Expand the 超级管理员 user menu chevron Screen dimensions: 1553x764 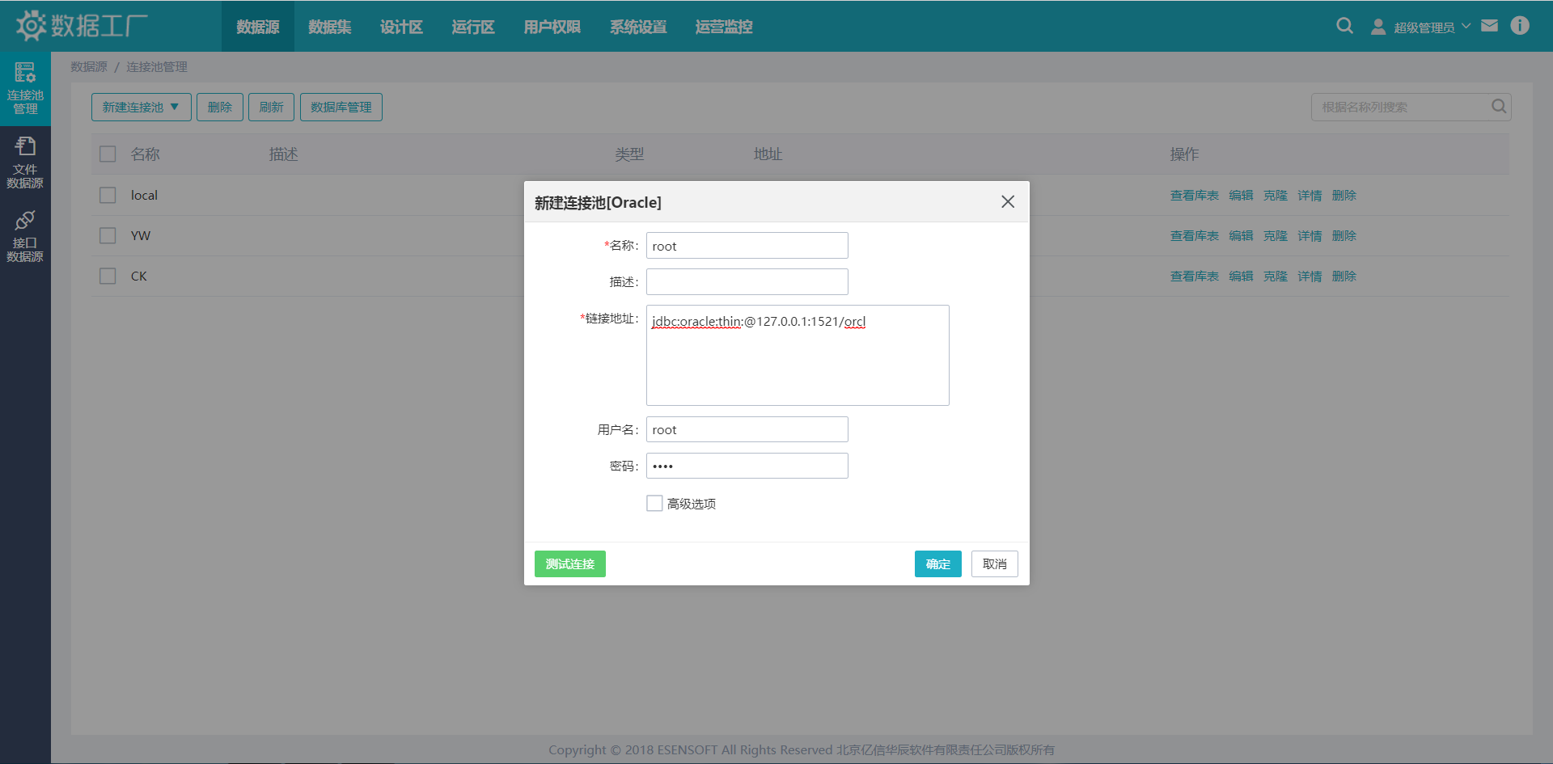[1466, 26]
